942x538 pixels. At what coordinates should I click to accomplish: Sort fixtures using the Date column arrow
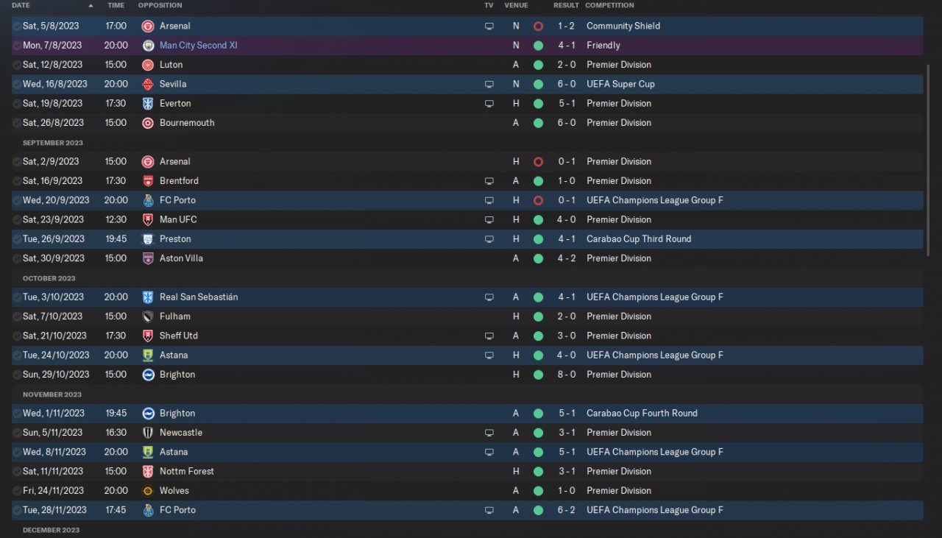(x=91, y=5)
